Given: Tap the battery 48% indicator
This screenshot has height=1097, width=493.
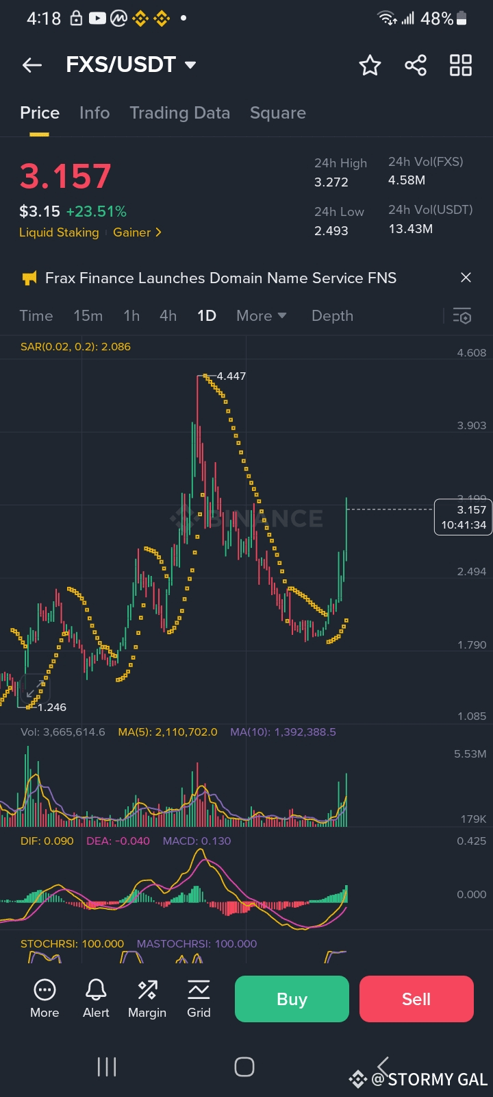Looking at the screenshot, I should 444,19.
